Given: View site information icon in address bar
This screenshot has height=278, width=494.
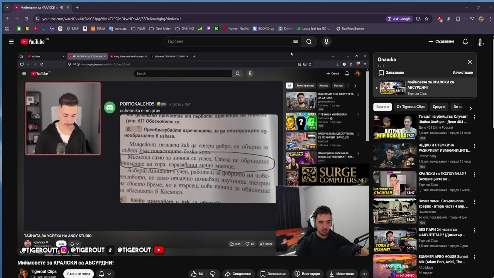Looking at the screenshot, I should (x=37, y=19).
